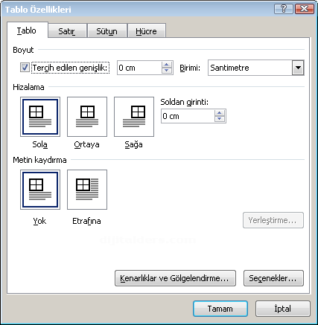Open the Seçenekler options button
This screenshot has height=325, width=318.
[273, 278]
